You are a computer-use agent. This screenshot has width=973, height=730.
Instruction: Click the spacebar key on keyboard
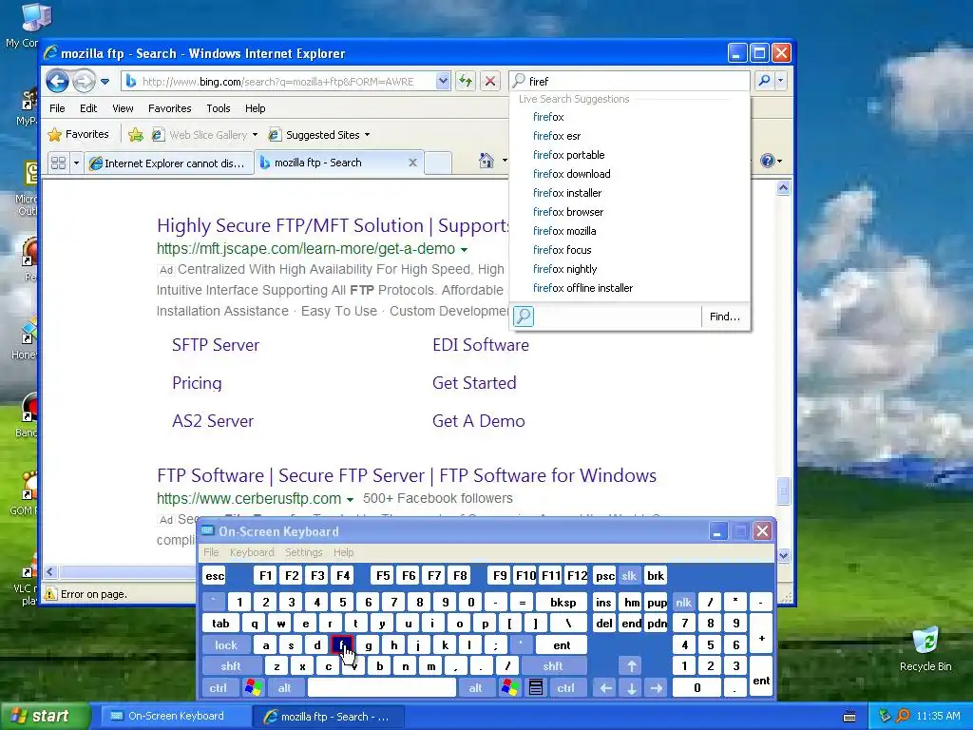[382, 688]
